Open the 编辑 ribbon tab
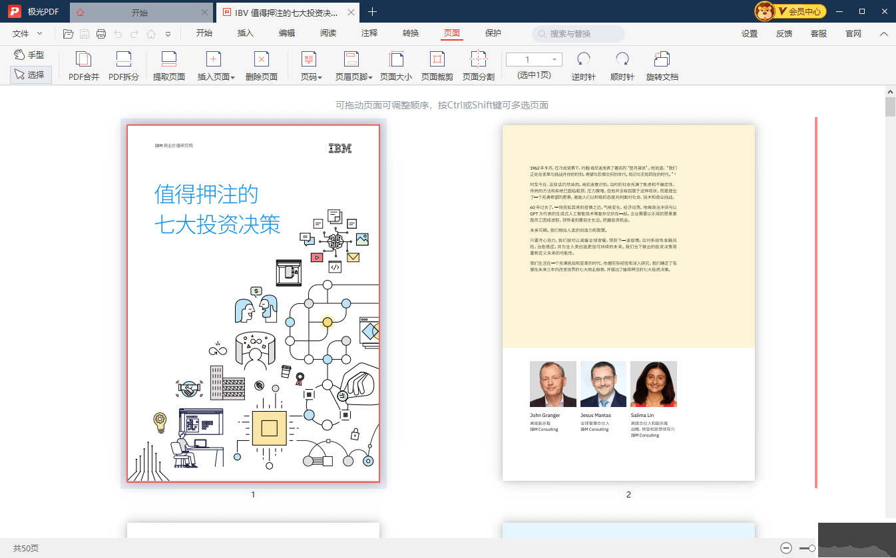This screenshot has width=896, height=558. pyautogui.click(x=287, y=33)
